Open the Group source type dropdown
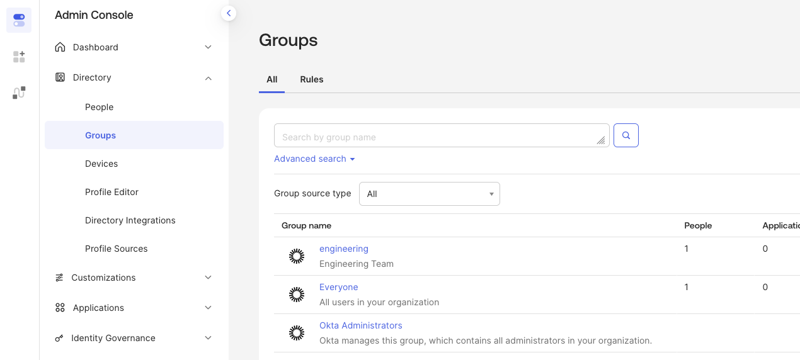The width and height of the screenshot is (800, 360). pyautogui.click(x=430, y=194)
